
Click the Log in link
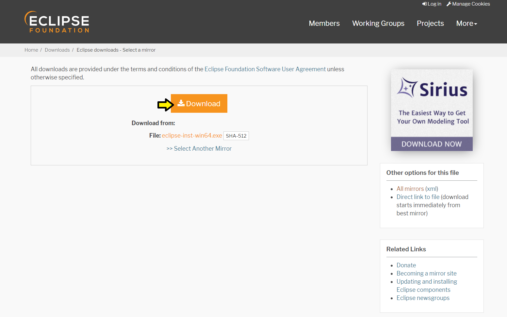coord(432,4)
